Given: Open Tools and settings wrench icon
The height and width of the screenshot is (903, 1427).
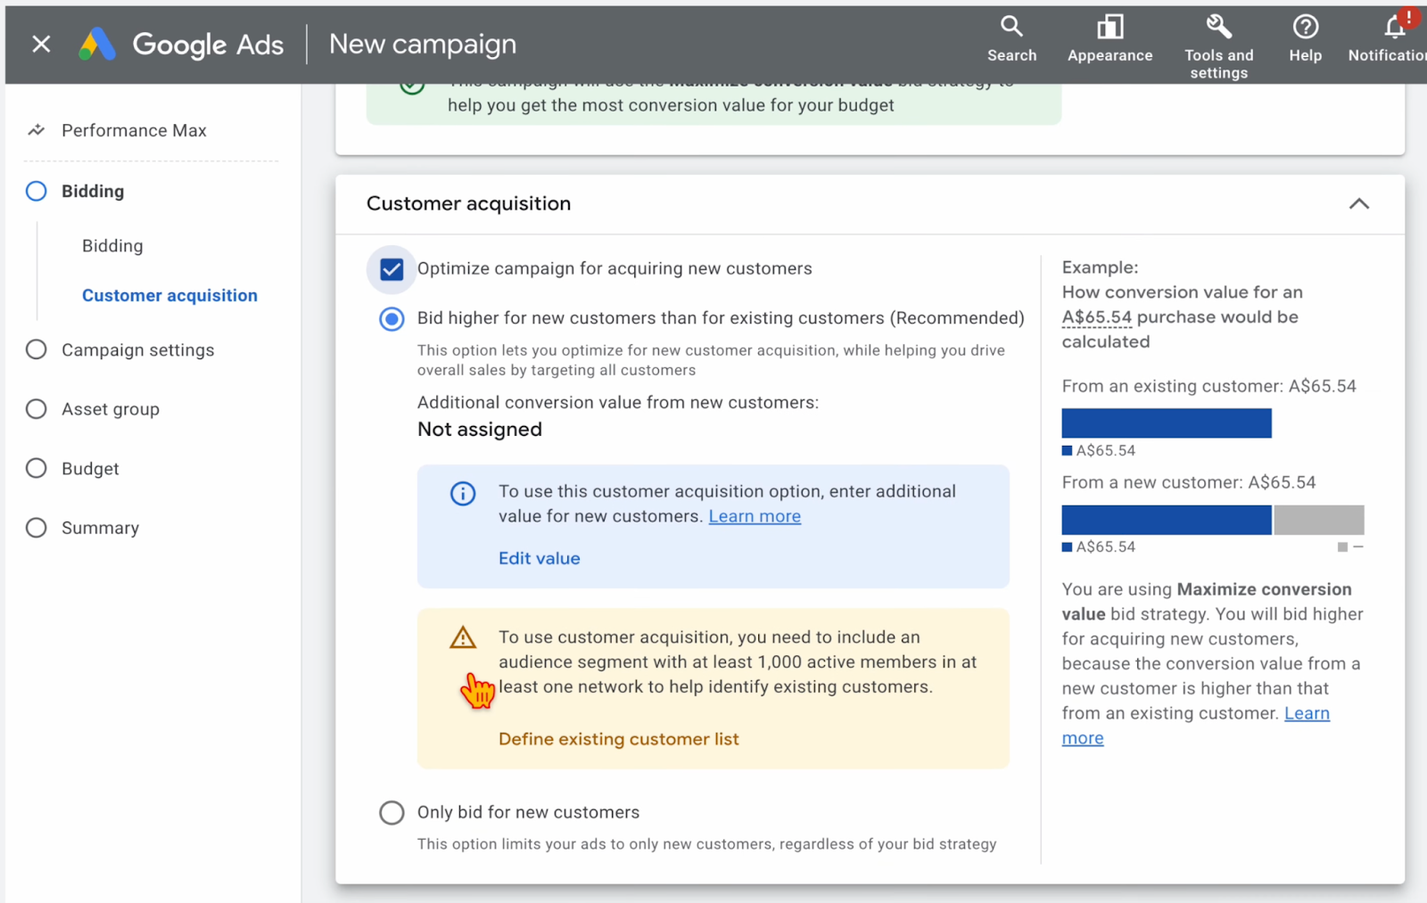Looking at the screenshot, I should coord(1218,27).
